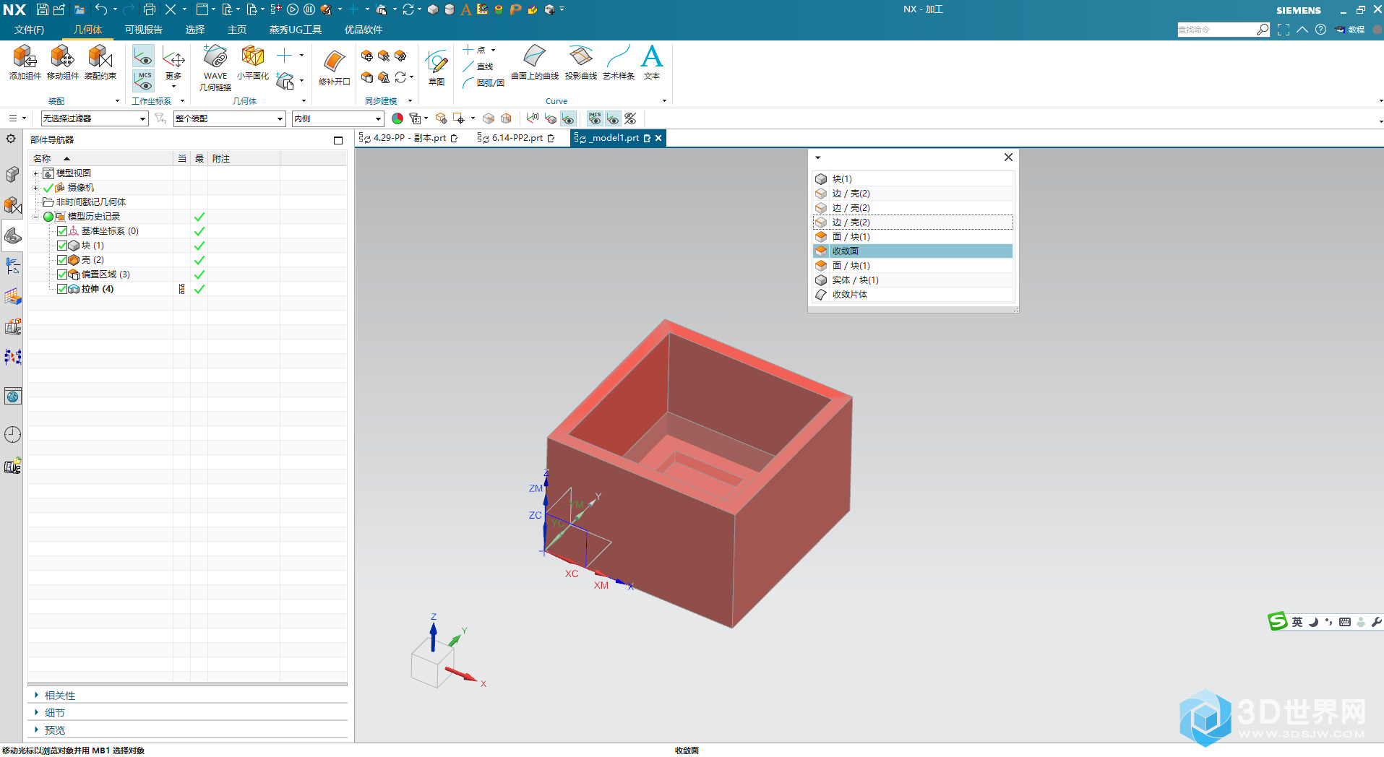The width and height of the screenshot is (1384, 757).
Task: Uncheck the 块 (1) feature checkbox
Action: (x=62, y=246)
